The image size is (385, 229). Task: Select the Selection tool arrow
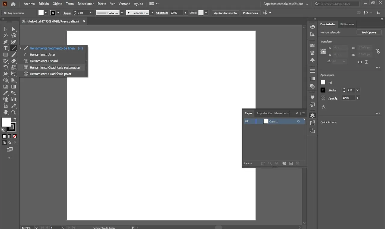pyautogui.click(x=5, y=29)
